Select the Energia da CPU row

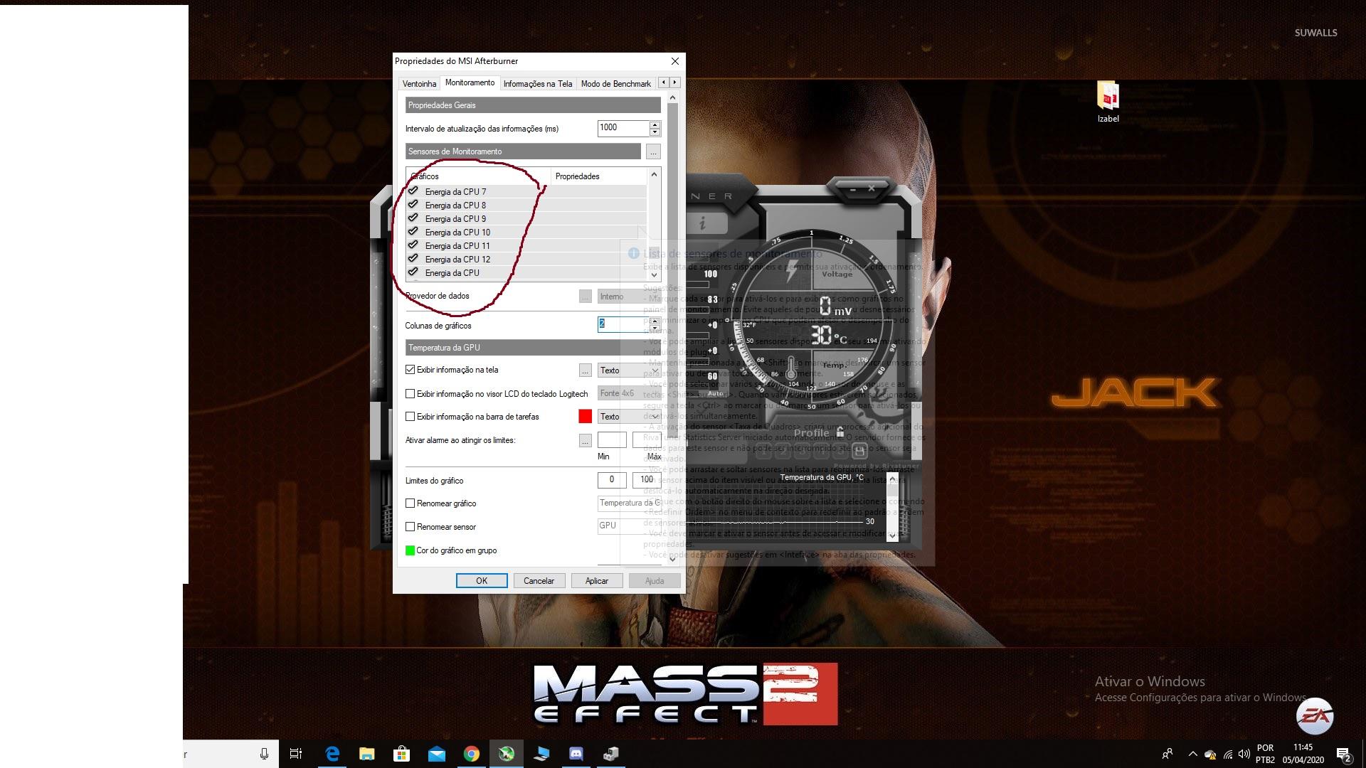(526, 273)
